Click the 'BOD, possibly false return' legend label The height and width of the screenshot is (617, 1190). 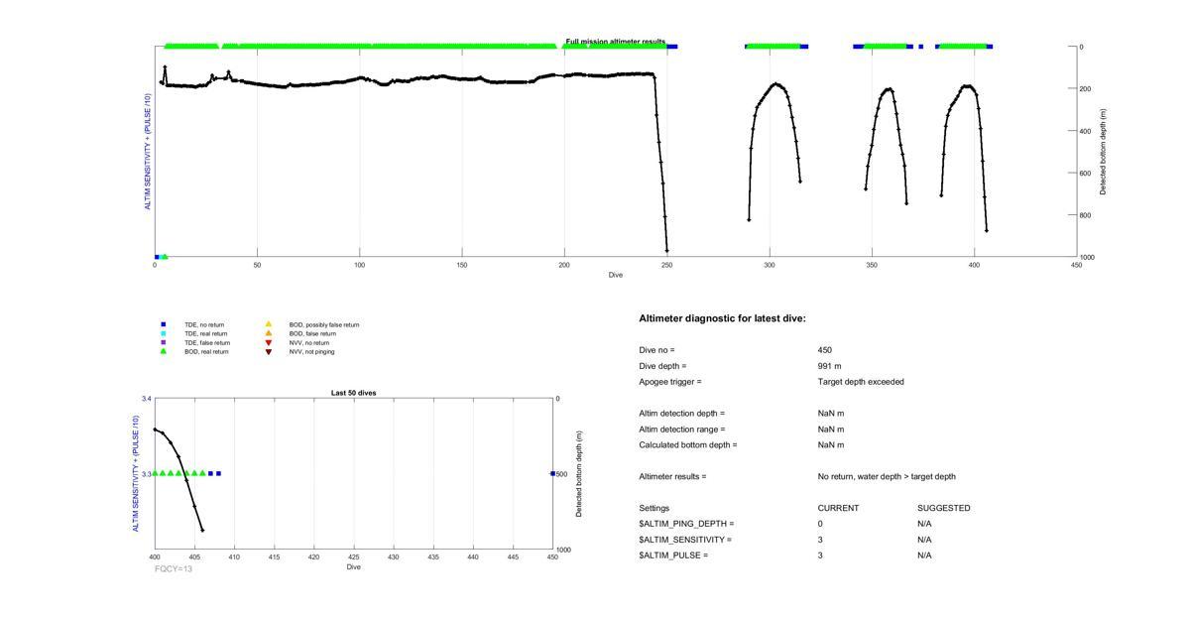(324, 324)
